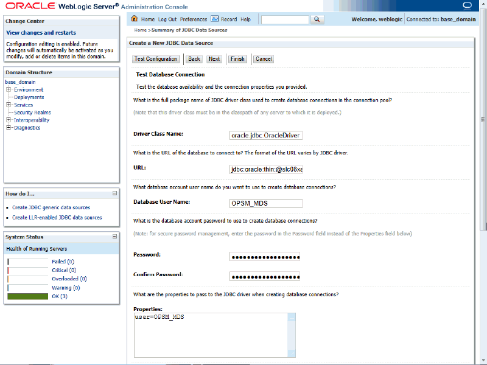This screenshot has width=487, height=365.
Task: Open the Home toolbar link
Action: pos(148,19)
